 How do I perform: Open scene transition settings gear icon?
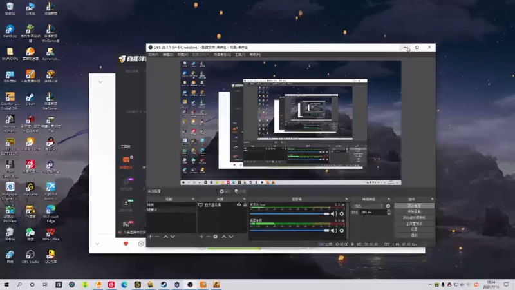388,206
